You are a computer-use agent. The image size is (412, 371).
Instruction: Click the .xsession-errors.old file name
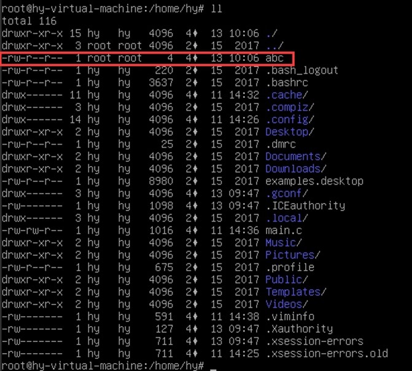[x=326, y=353]
